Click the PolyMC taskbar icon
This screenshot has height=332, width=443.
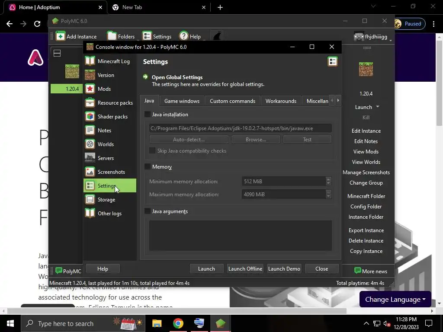220,323
